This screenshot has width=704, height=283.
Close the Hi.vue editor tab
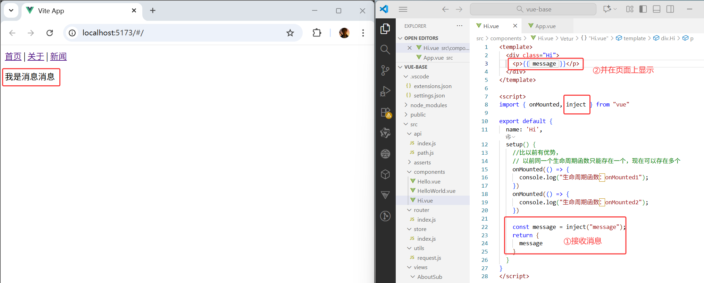click(515, 26)
